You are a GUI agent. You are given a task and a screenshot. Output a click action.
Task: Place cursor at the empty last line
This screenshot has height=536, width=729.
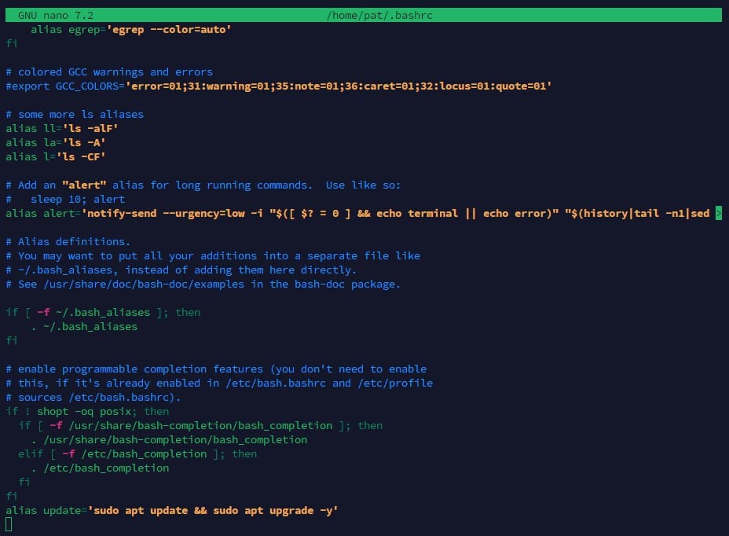pos(9,524)
